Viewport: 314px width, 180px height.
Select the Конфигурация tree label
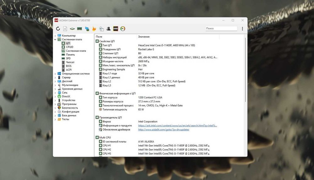coord(70,111)
